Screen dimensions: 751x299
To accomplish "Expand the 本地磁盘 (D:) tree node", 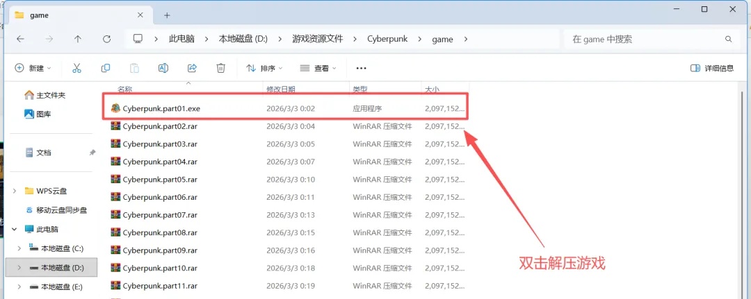I will tap(19, 268).
